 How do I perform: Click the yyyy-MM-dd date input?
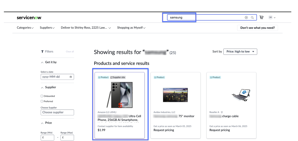(x=57, y=77)
